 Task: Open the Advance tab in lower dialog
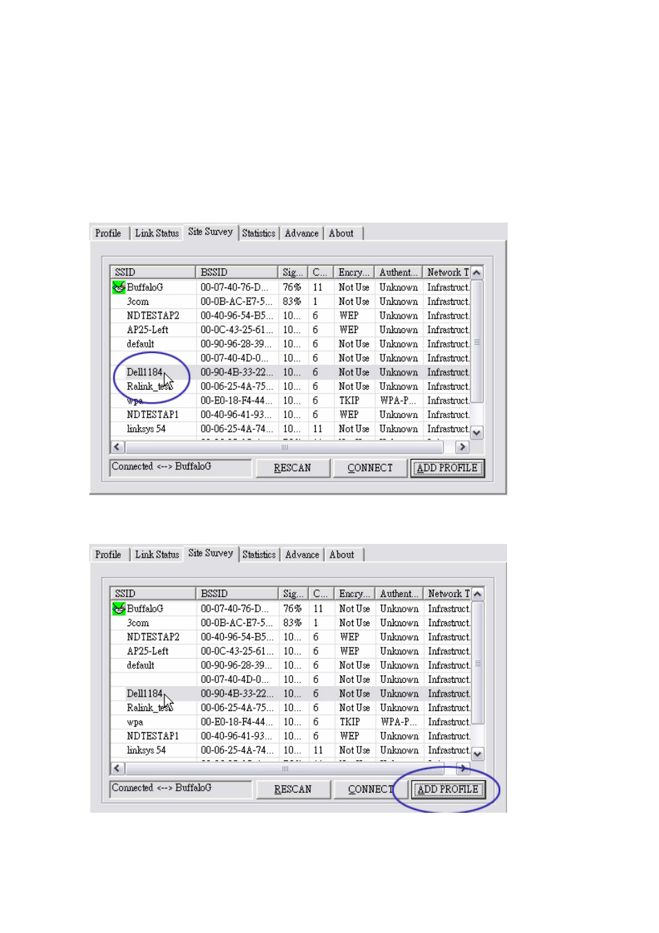pyautogui.click(x=303, y=555)
